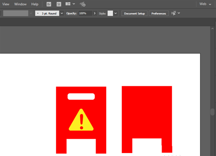Open the Web workspace switcher
Image resolution: width=216 pixels, height=156 pixels.
205,4
